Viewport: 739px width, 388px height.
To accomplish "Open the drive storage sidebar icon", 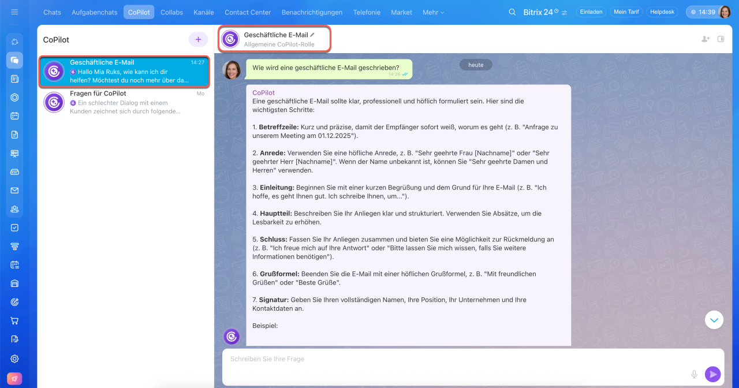I will pos(14,171).
